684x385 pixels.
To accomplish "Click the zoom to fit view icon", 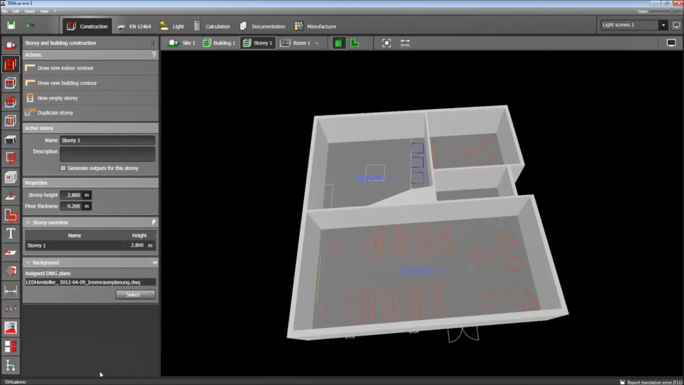I will [387, 43].
